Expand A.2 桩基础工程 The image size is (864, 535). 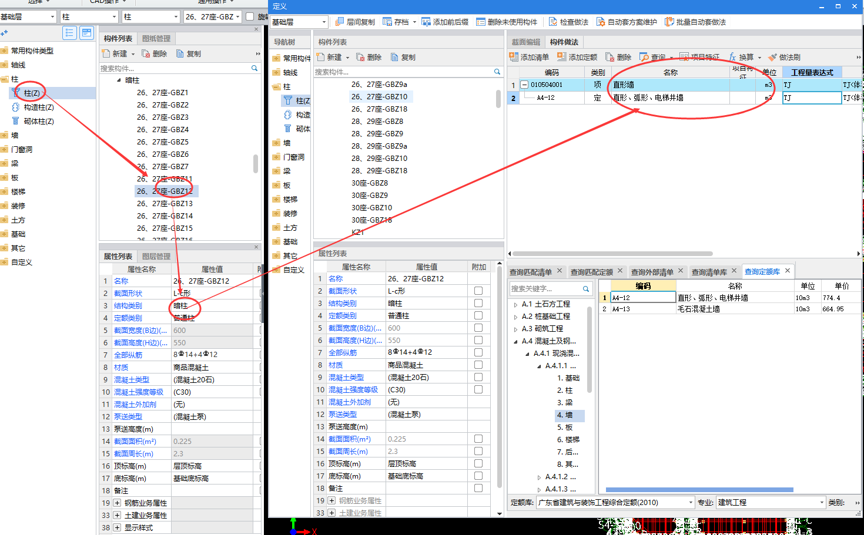pyautogui.click(x=515, y=317)
